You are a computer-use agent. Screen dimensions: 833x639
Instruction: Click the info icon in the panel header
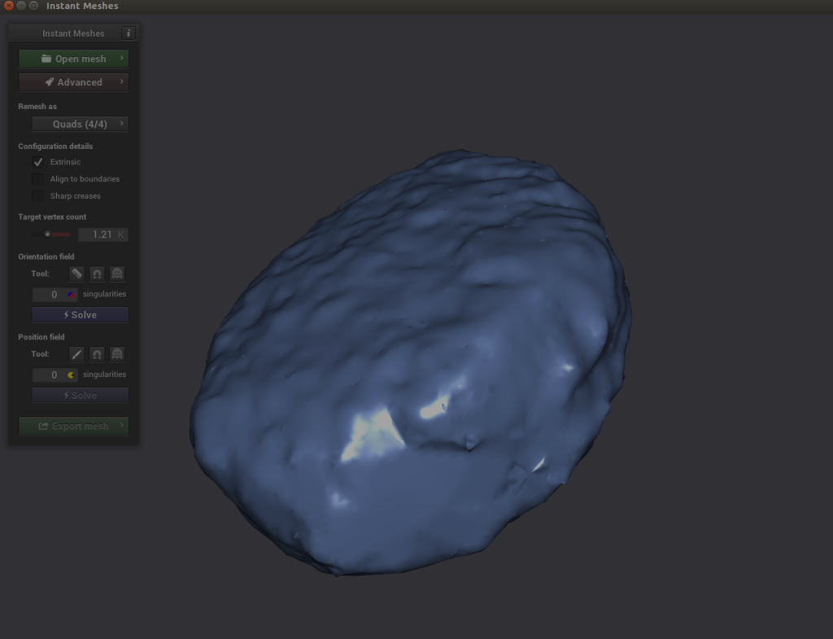(129, 33)
